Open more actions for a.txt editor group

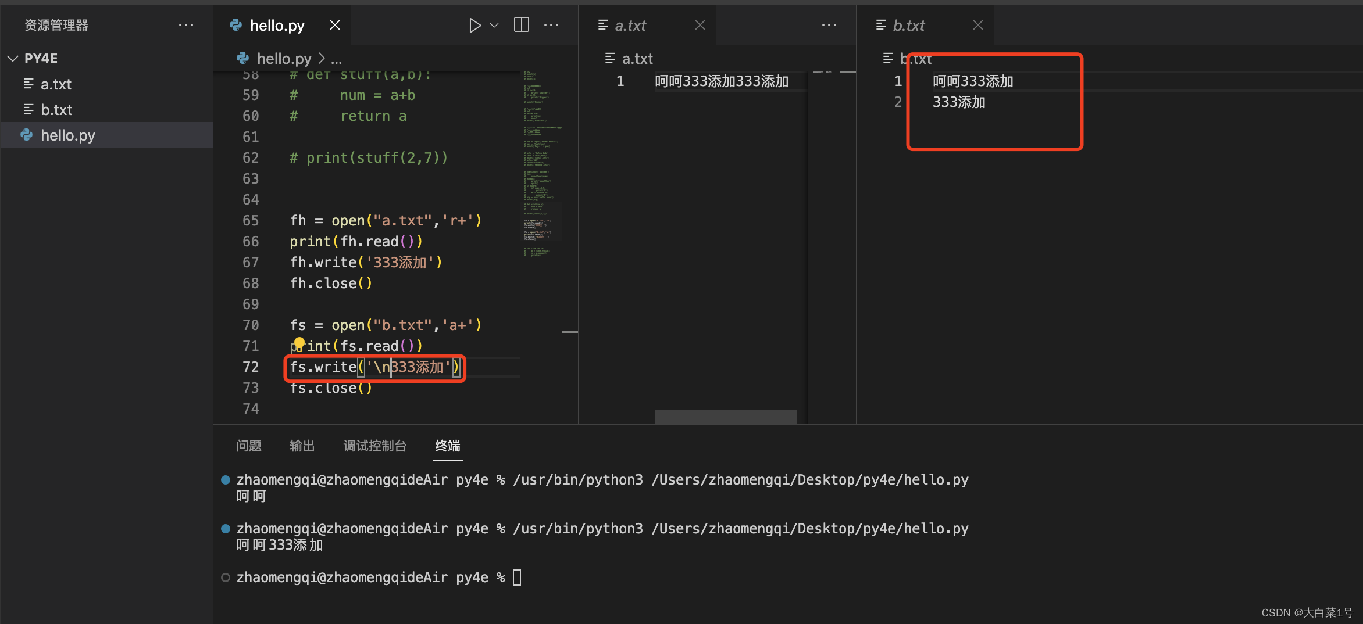click(x=829, y=25)
